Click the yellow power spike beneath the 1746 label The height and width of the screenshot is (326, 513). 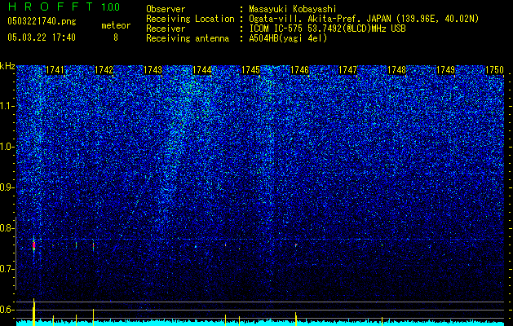[296, 318]
